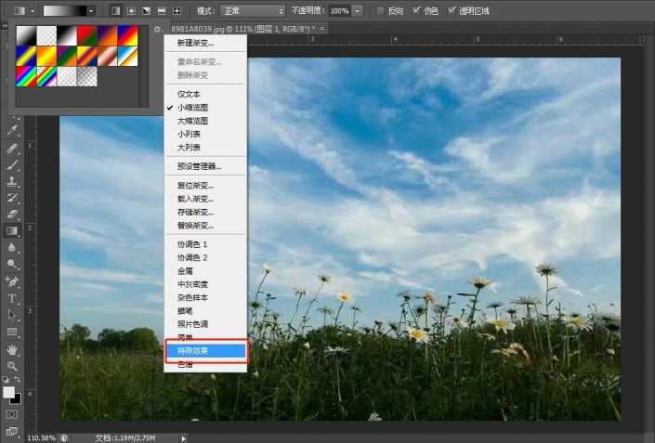Expand the 不透明度 opacity arrow

tap(357, 10)
